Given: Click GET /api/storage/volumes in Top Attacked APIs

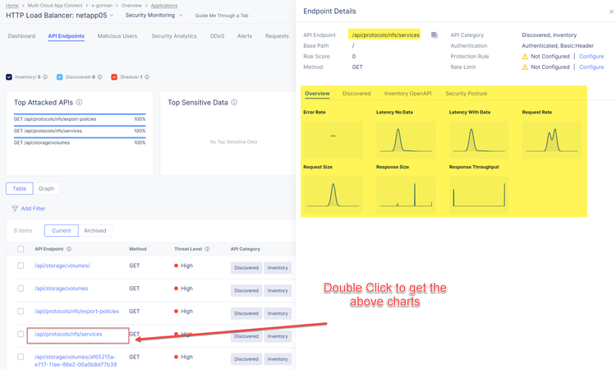Looking at the screenshot, I should [x=42, y=143].
